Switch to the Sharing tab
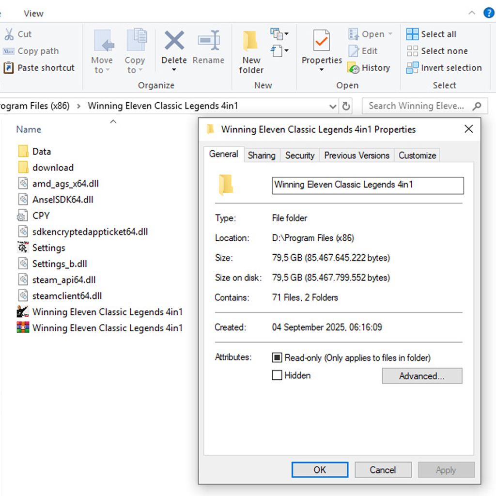The image size is (496, 496). [x=262, y=155]
